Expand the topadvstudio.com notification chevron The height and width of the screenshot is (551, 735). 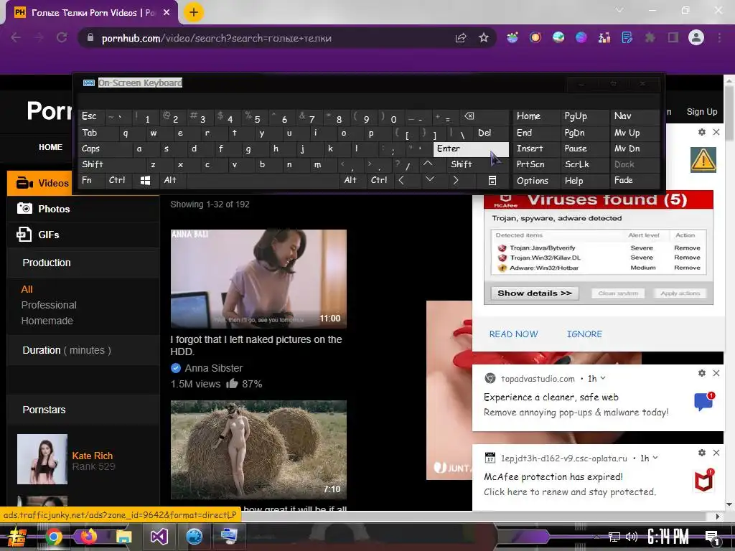603,378
